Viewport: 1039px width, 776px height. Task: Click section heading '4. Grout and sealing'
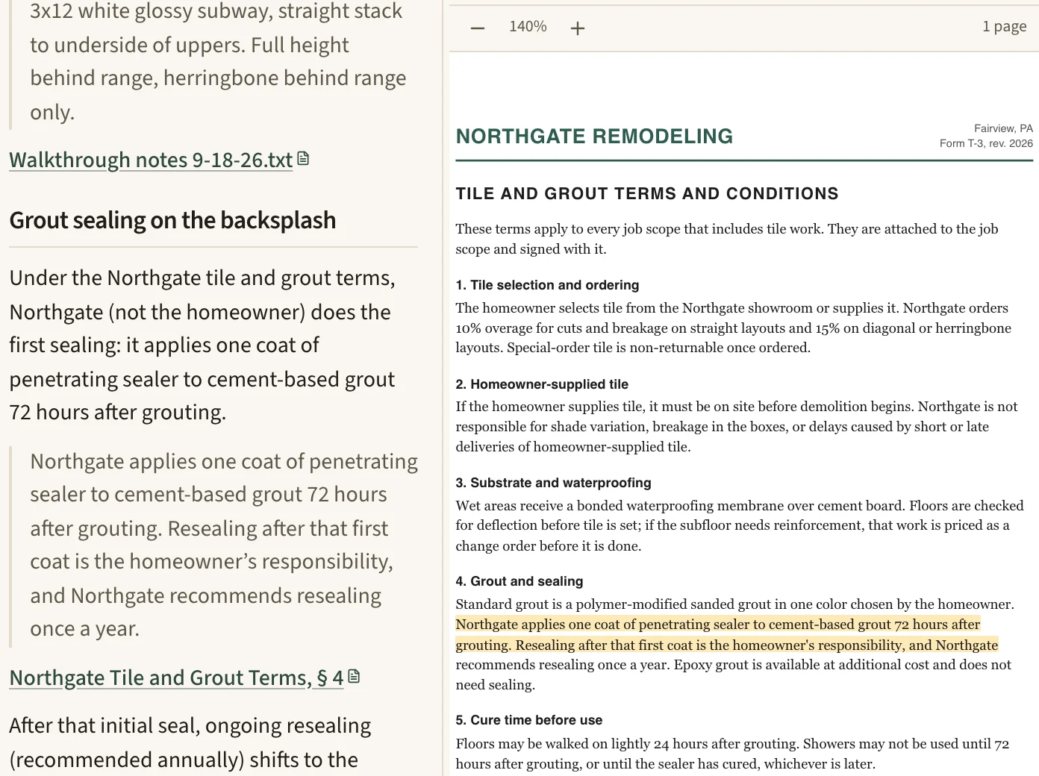click(519, 581)
